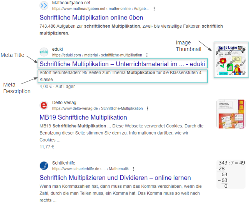Open three-dot menu beside delto-verlag.de URL
This screenshot has height=205, width=249.
148,108
